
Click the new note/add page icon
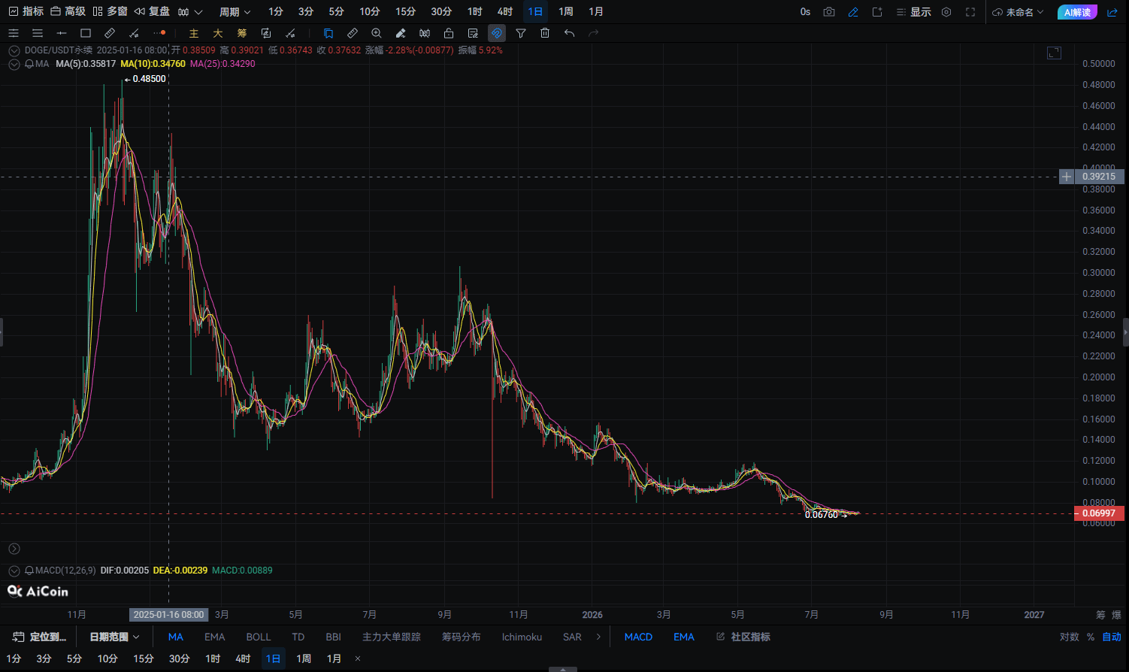click(877, 12)
